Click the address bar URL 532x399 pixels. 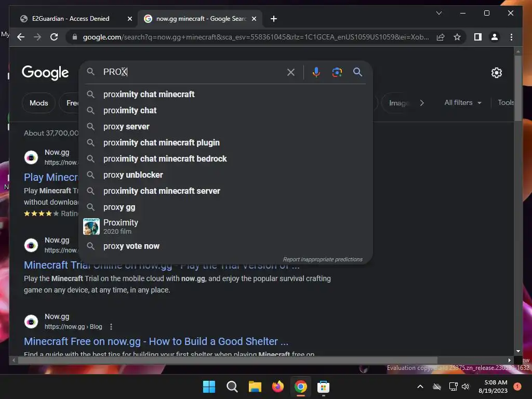[x=256, y=37]
